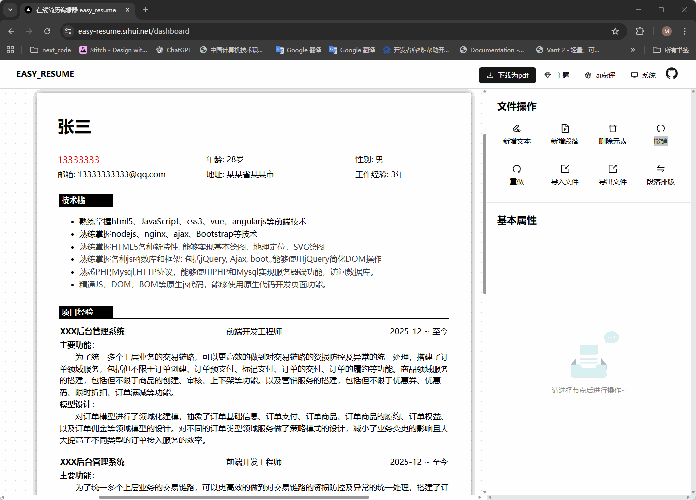Click the forward navigation arrow
The image size is (696, 500).
tap(29, 31)
